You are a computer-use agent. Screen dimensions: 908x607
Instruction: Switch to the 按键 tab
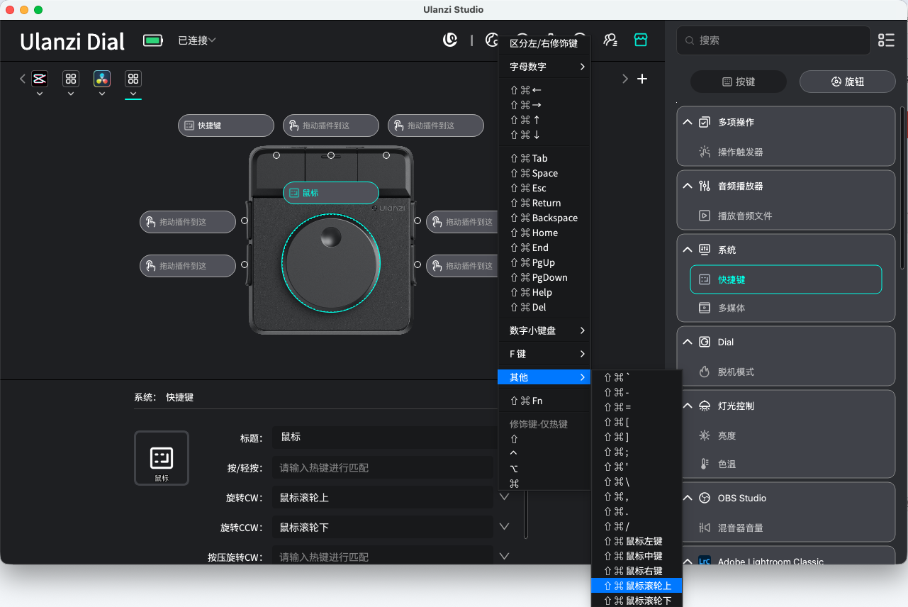point(739,82)
